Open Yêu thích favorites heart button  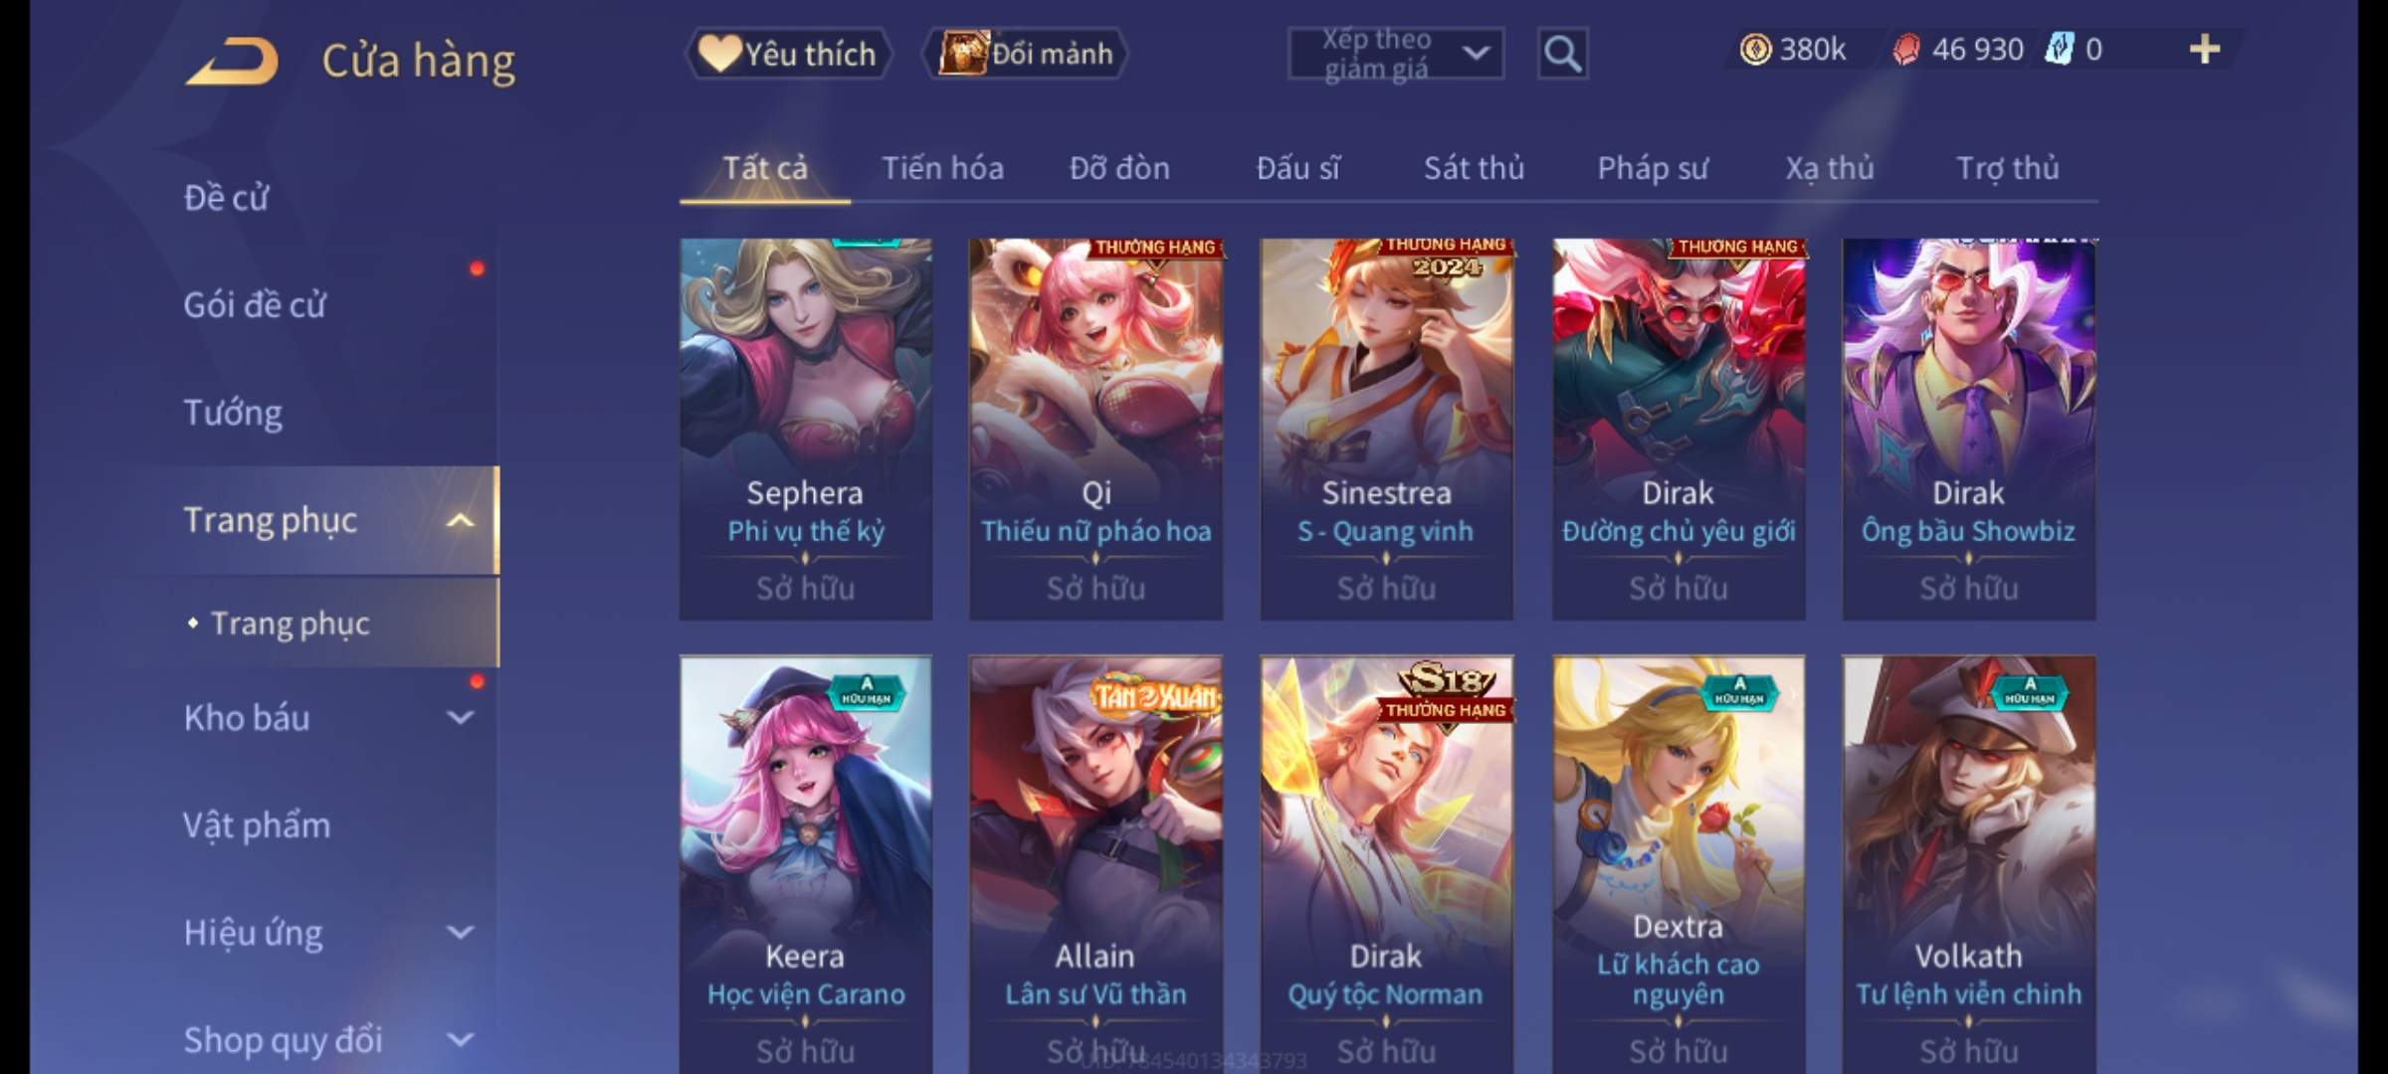point(788,54)
